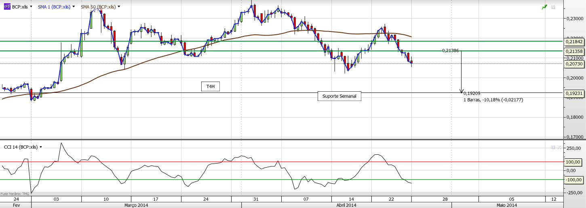Click the -100,00 CCI level tag
This screenshot has width=586, height=208.
pos(574,180)
